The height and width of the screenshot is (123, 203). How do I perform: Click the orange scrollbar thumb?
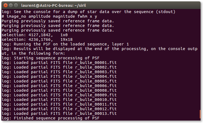201,114
